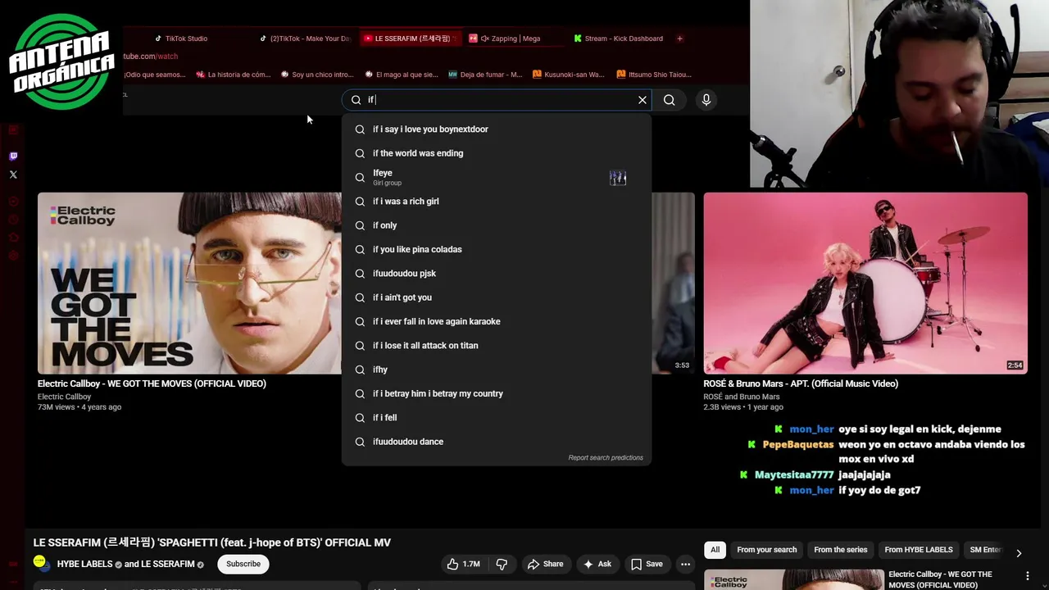Image resolution: width=1049 pixels, height=590 pixels.
Task: Open bookmark 'La historia de cóm...'
Action: tap(233, 75)
